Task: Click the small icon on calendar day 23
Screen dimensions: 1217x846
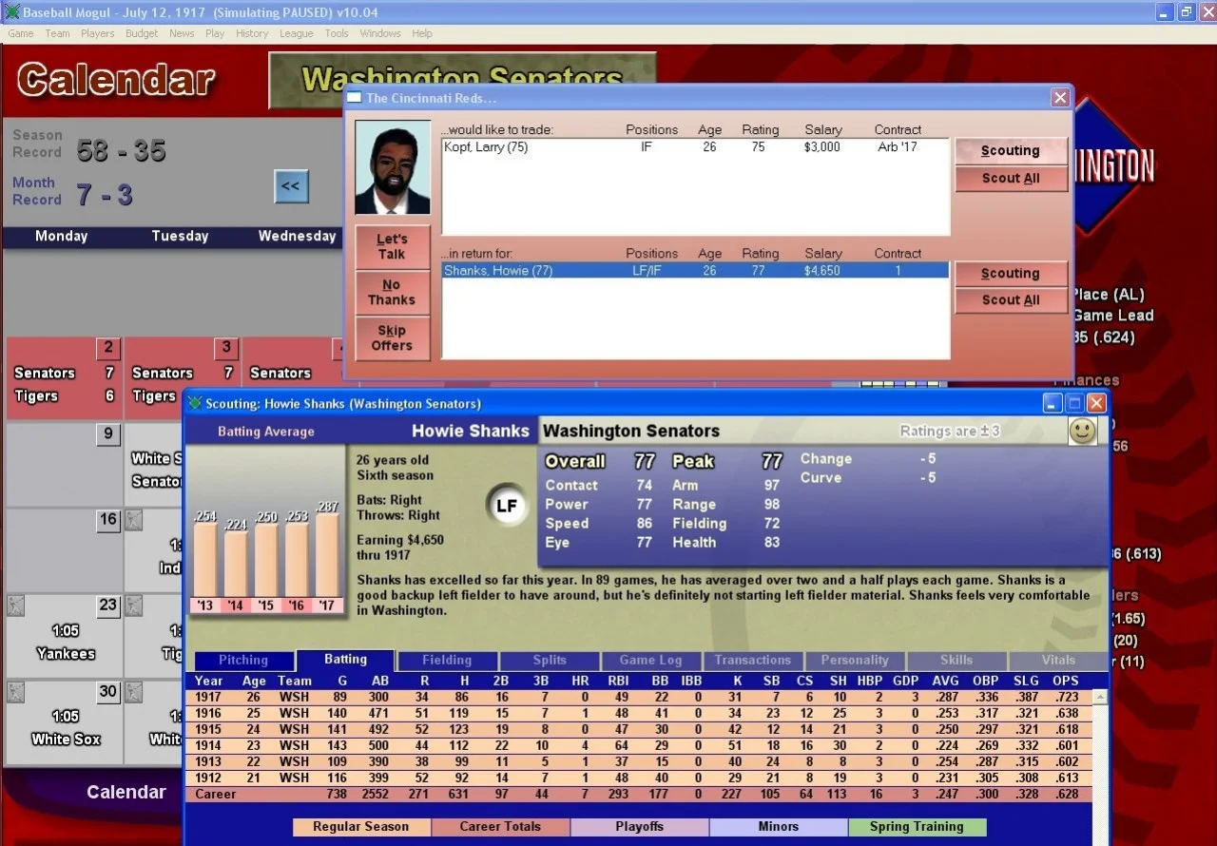Action: click(14, 605)
